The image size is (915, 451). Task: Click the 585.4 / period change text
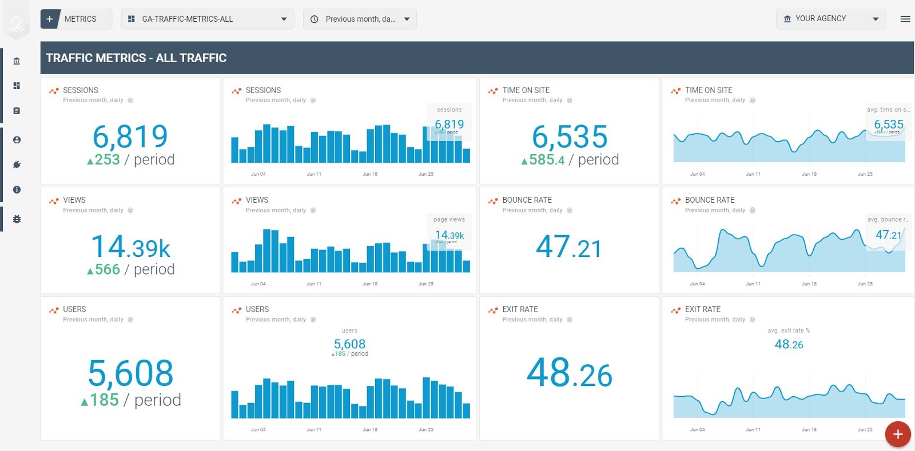(x=570, y=159)
